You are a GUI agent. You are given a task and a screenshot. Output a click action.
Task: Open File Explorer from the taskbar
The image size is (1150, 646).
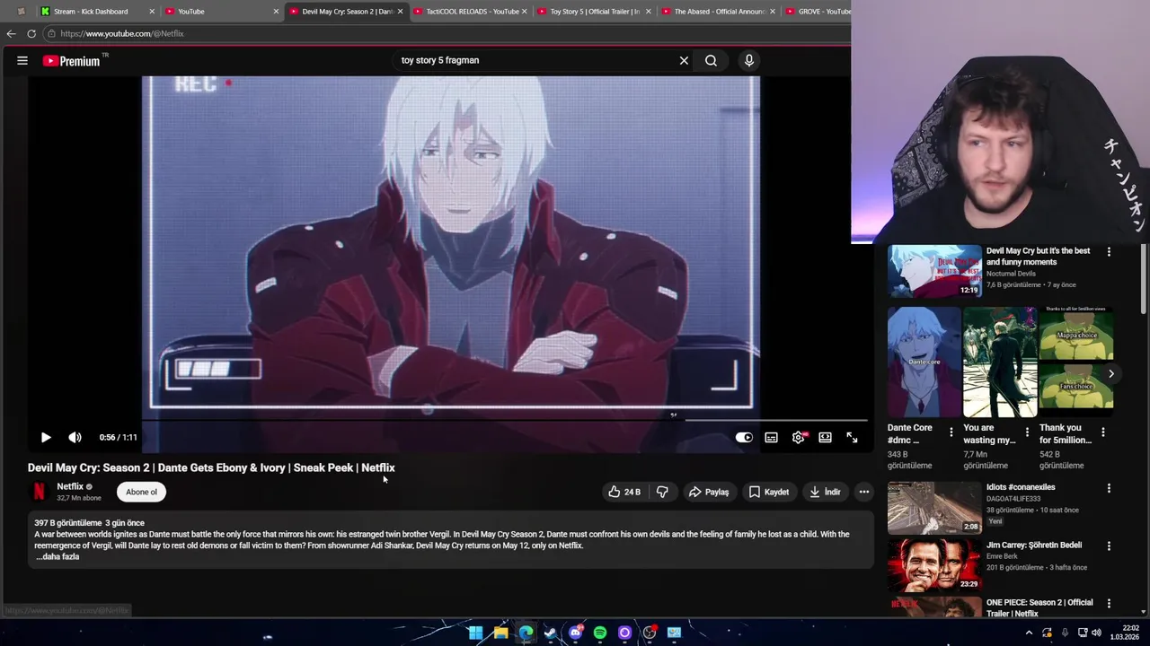click(500, 633)
